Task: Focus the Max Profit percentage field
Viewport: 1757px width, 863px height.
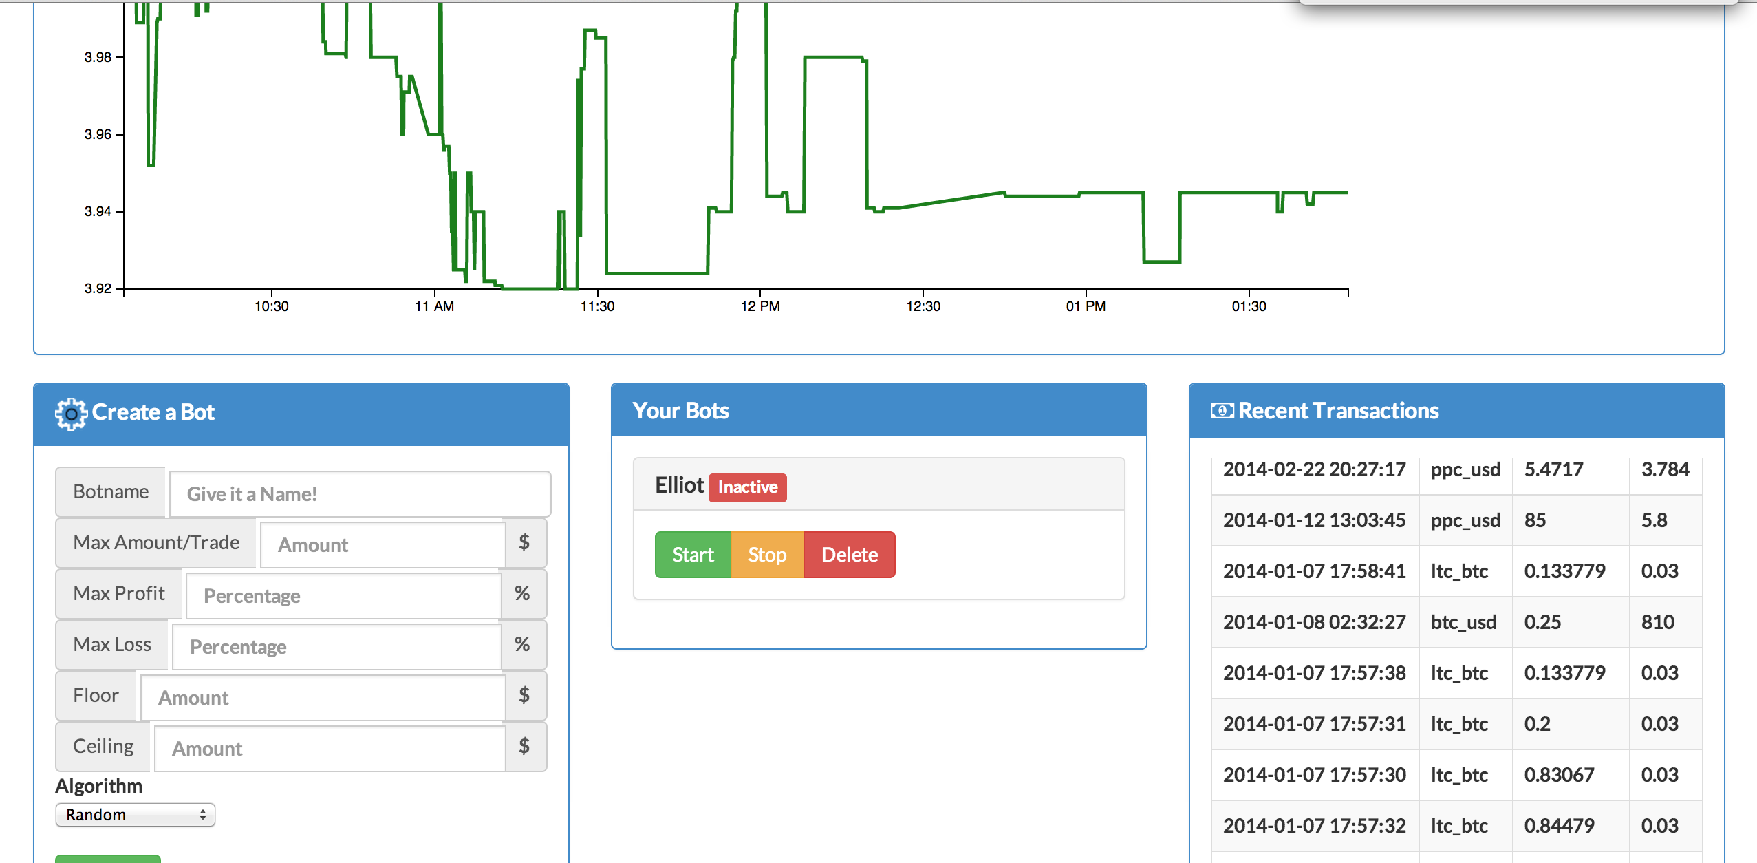Action: [x=343, y=596]
